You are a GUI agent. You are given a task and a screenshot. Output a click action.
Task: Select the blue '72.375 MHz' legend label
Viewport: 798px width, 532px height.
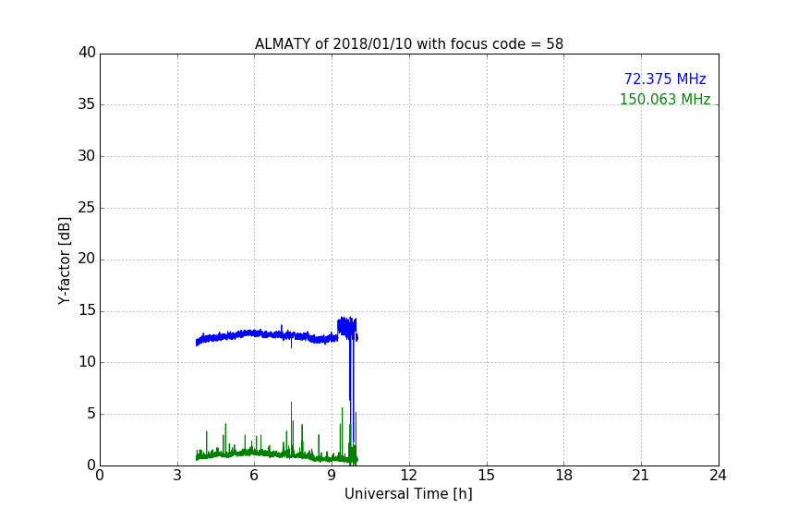coord(665,79)
